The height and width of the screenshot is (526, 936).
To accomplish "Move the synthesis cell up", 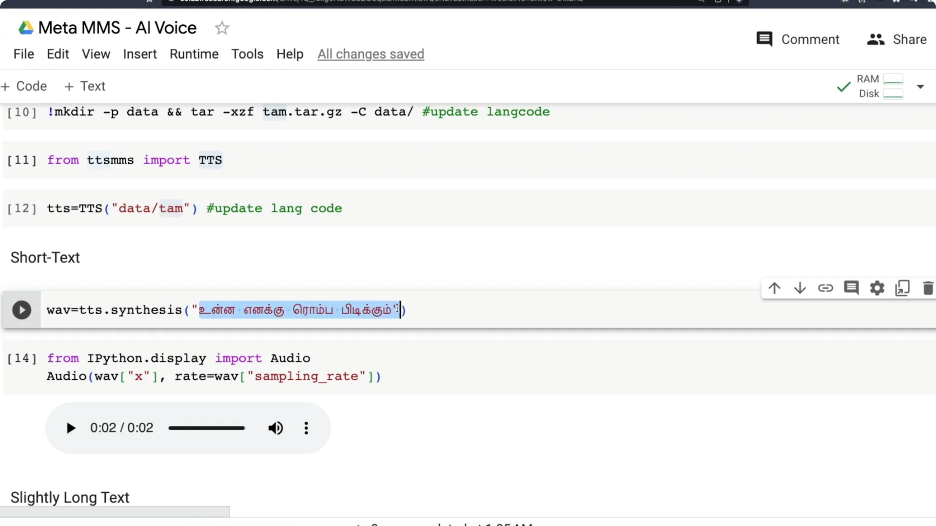I will pyautogui.click(x=775, y=288).
